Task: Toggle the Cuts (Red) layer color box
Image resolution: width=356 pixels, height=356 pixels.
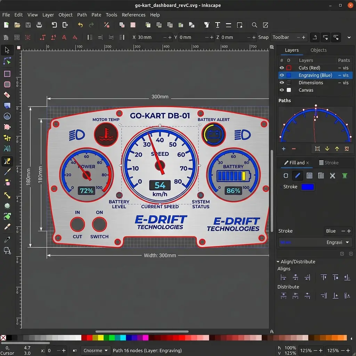Action: (x=289, y=68)
